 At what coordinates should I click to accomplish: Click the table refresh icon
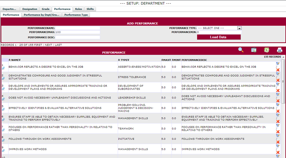[x=254, y=50]
